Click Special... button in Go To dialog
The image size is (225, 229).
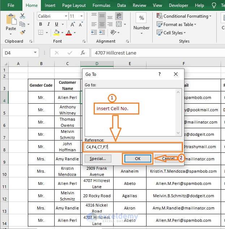click(x=98, y=159)
